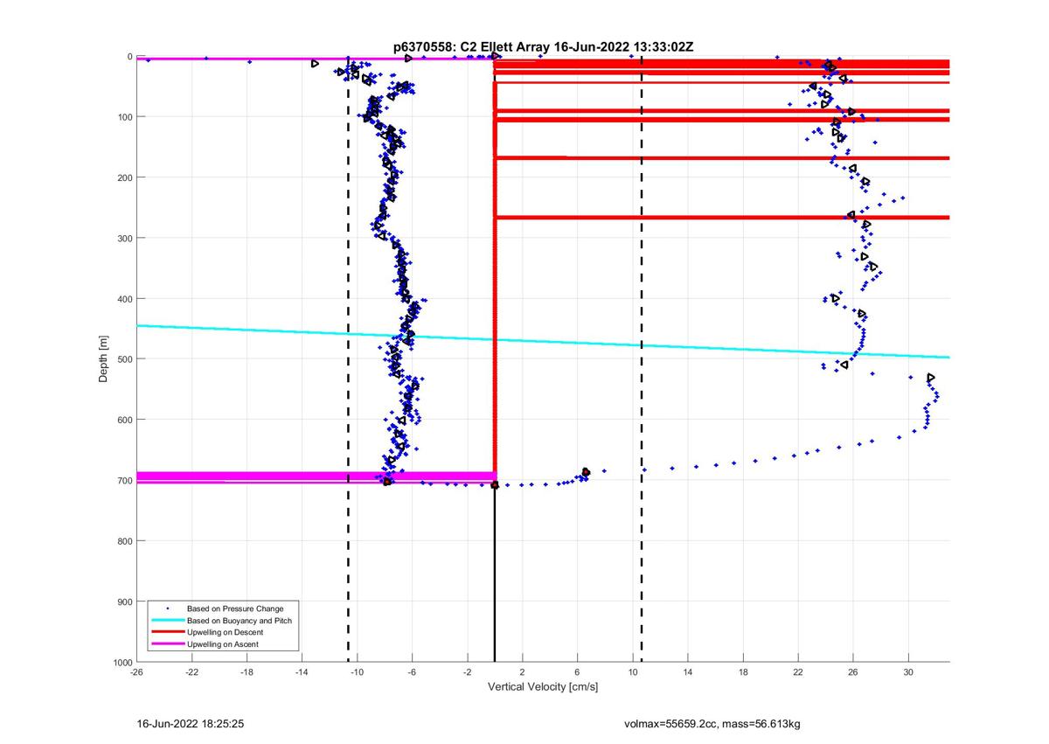Select the 'Depth [m]' y-axis label
The width and height of the screenshot is (1049, 744).
coord(103,359)
